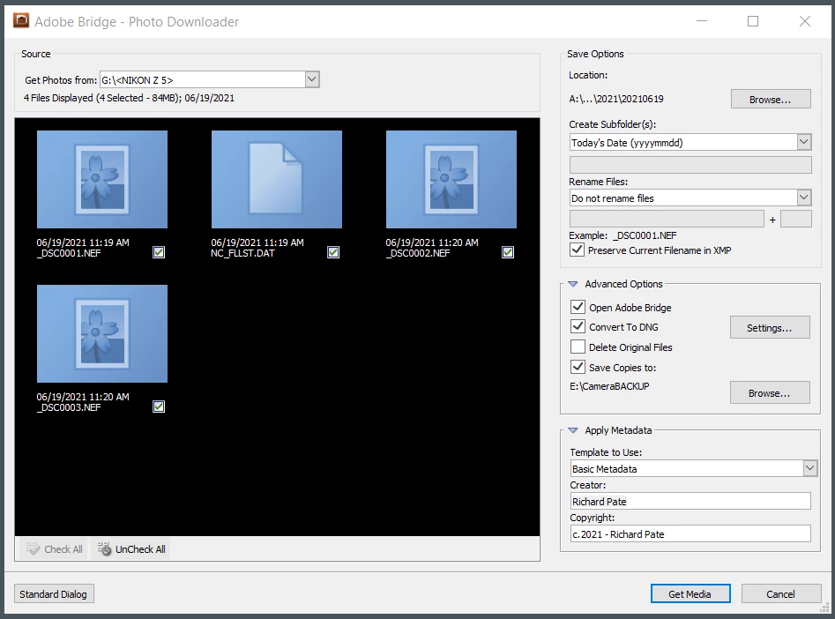
Task: Click the A:\...\2021\20210619 location text
Action: (616, 99)
